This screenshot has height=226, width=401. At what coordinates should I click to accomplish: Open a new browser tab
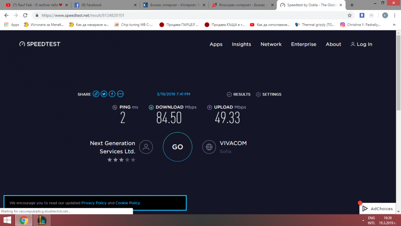pyautogui.click(x=352, y=5)
